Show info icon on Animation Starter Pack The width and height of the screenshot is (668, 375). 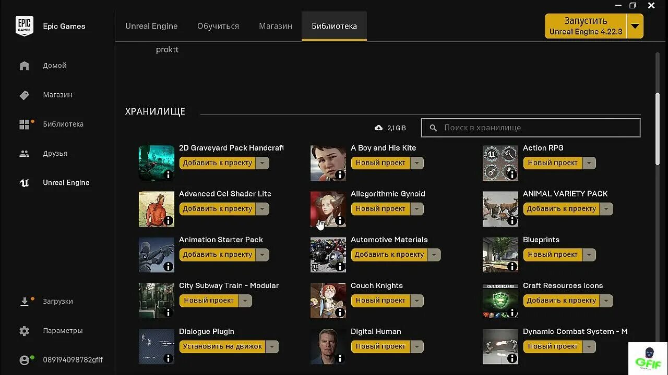(168, 267)
